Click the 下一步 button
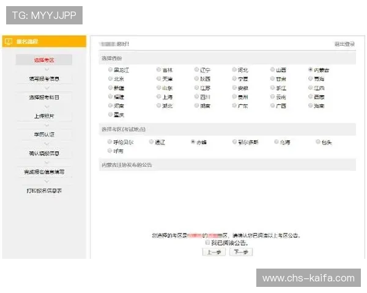 coord(241,252)
